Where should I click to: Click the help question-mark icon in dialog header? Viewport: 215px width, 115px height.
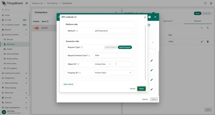[149, 17]
